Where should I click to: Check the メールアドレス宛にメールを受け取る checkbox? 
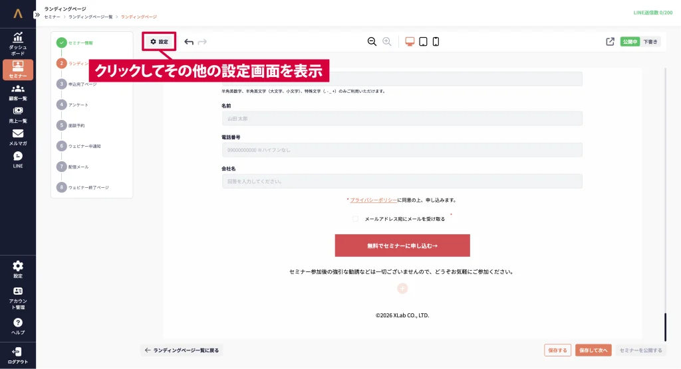click(356, 218)
